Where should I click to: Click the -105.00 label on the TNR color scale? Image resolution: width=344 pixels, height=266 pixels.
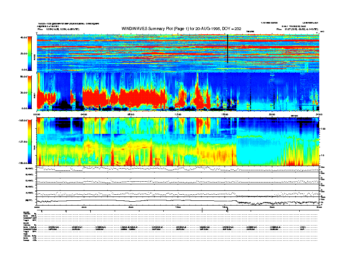tap(23, 120)
